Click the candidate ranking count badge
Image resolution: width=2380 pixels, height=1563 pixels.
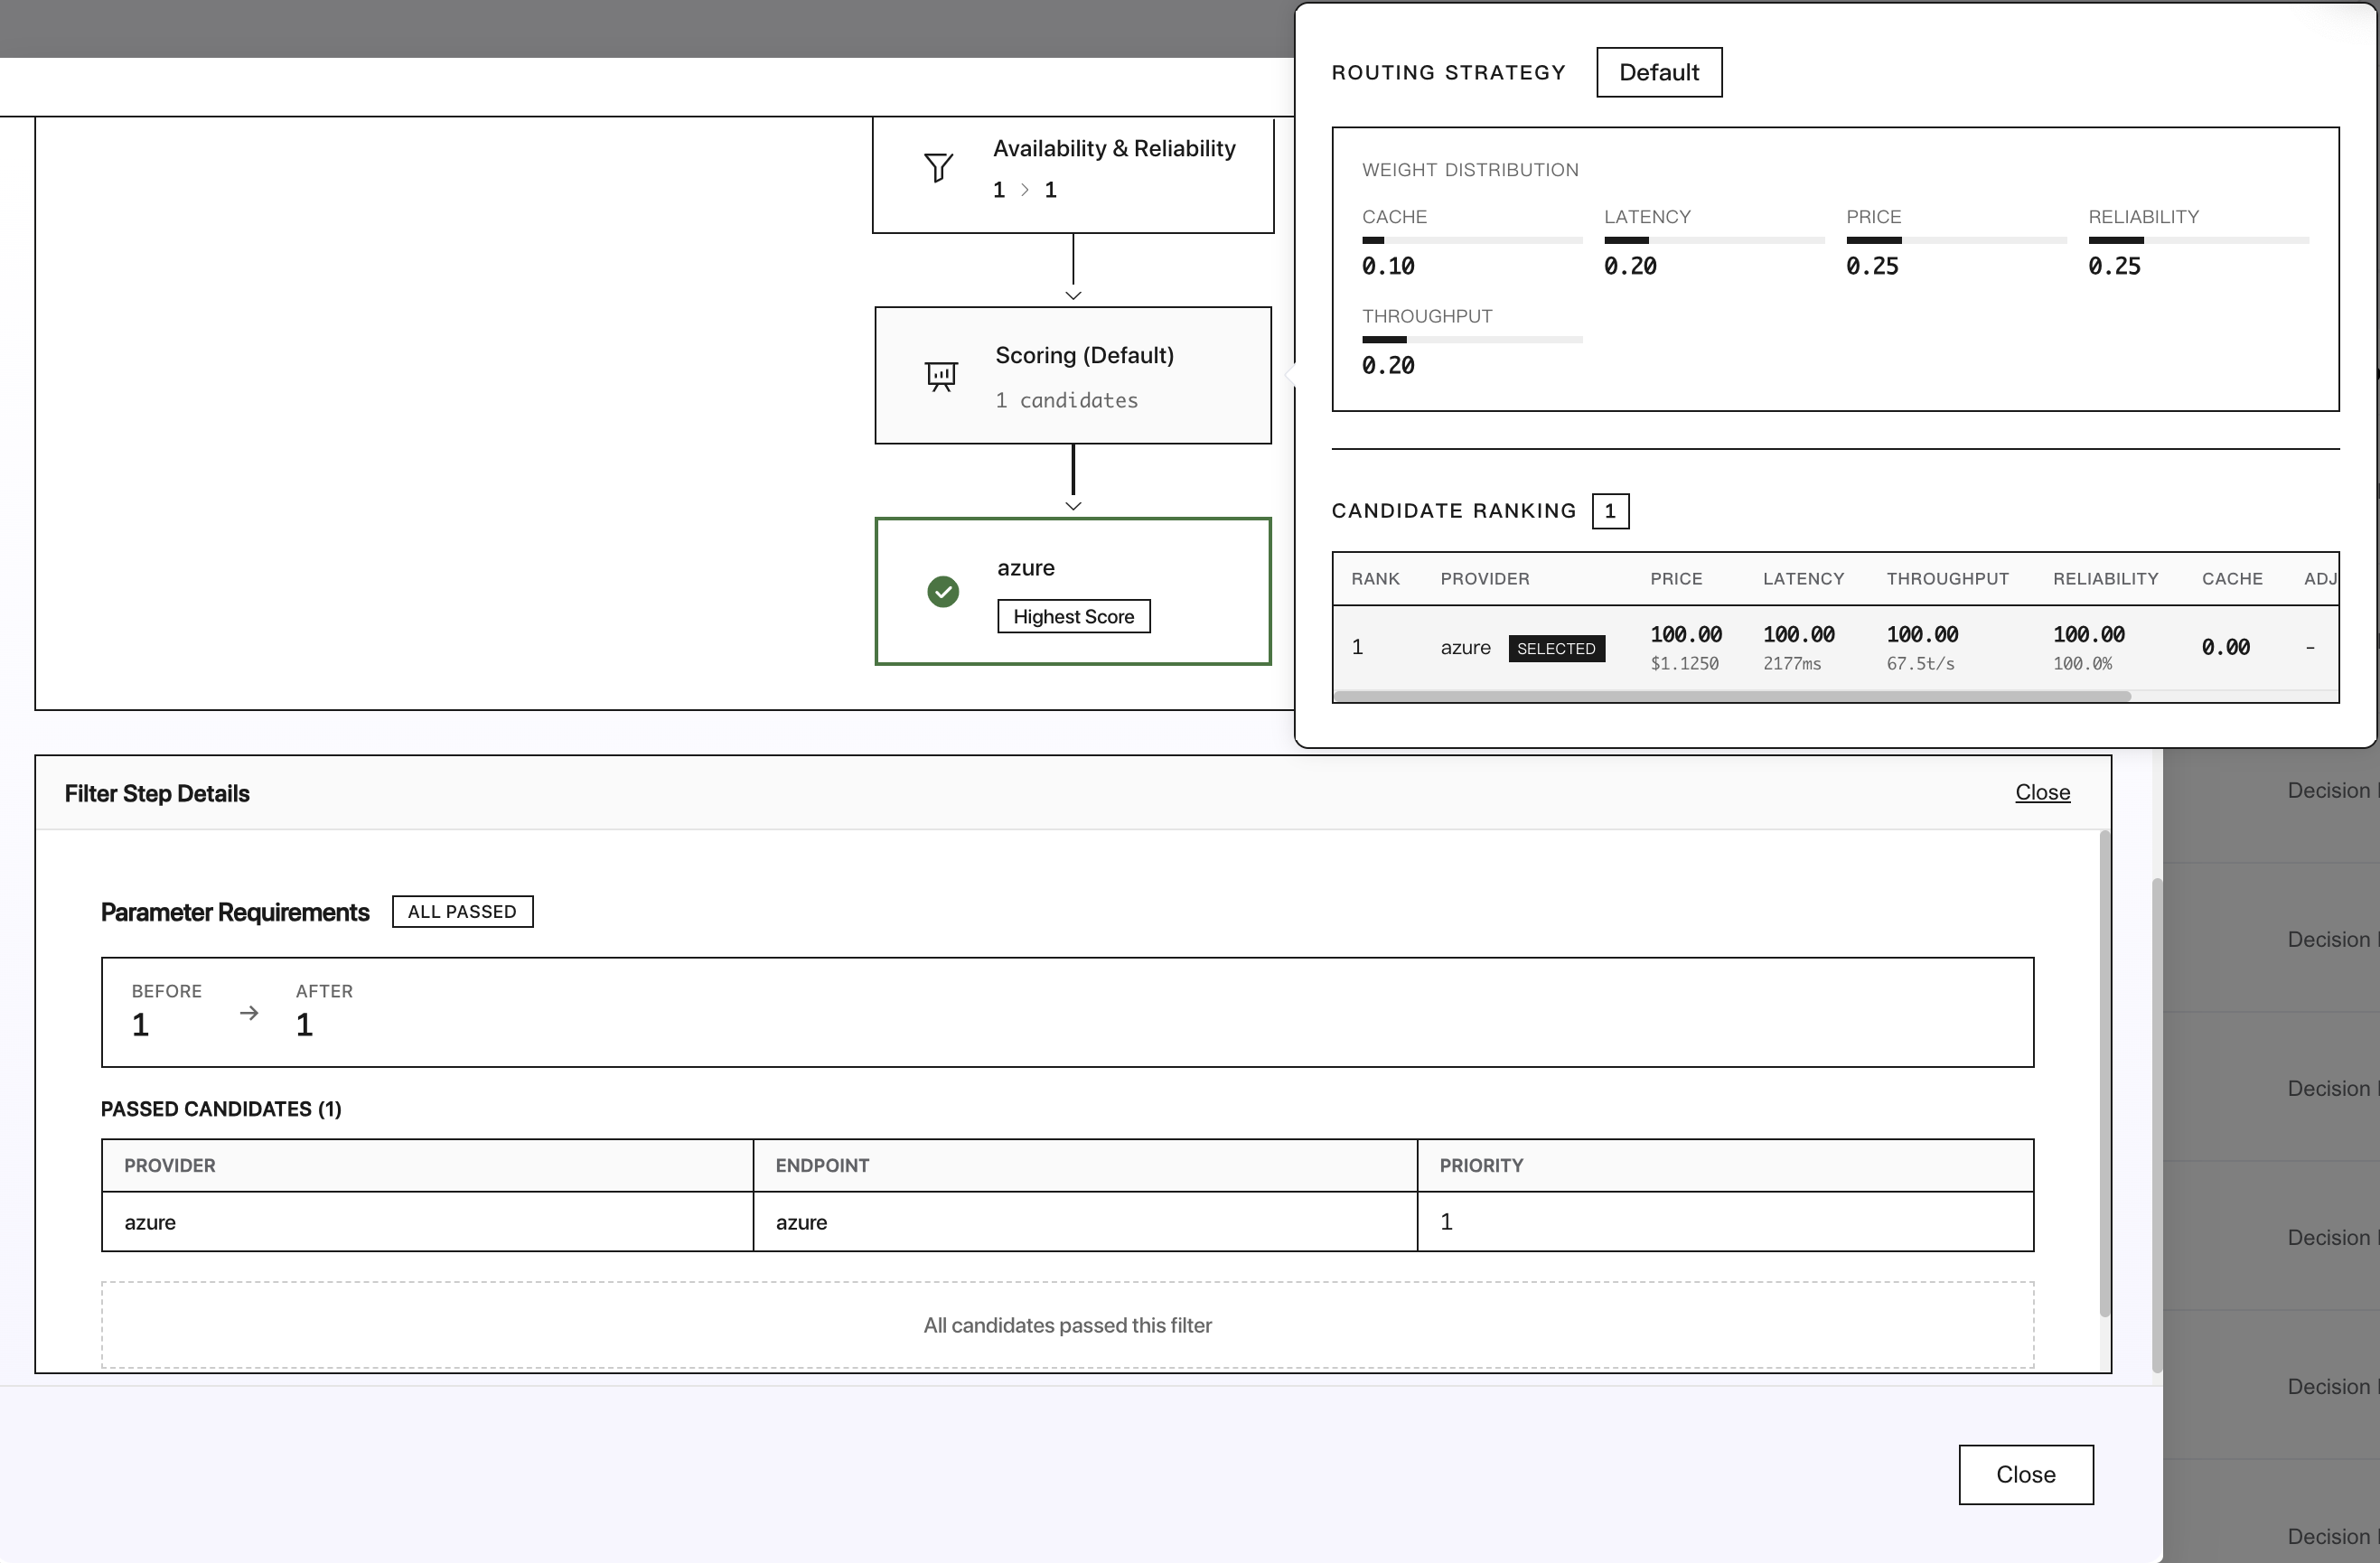tap(1609, 512)
